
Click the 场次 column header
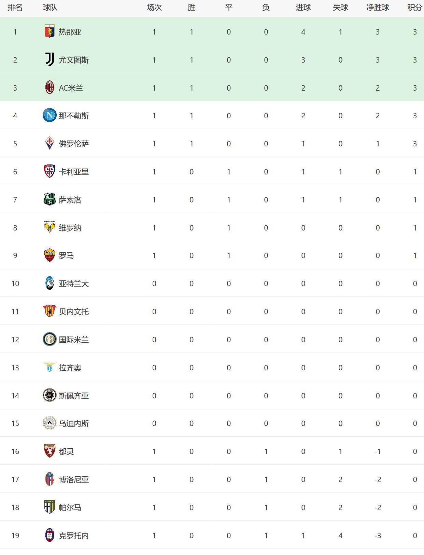[154, 8]
